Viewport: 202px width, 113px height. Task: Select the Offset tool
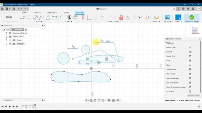click(x=75, y=17)
